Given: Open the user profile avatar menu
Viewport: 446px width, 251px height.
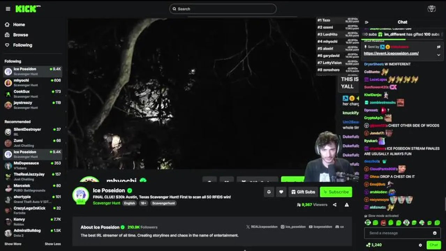Looking at the screenshot, I should (432, 9).
